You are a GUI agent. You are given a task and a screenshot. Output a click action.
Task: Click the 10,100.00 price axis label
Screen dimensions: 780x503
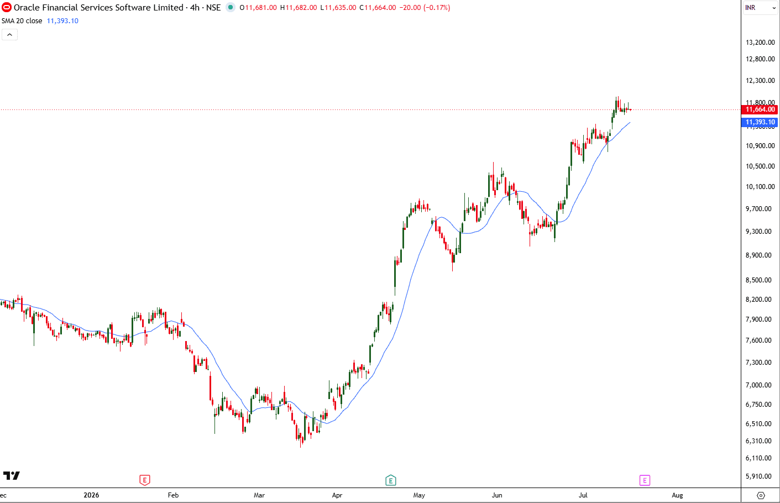tap(760, 187)
